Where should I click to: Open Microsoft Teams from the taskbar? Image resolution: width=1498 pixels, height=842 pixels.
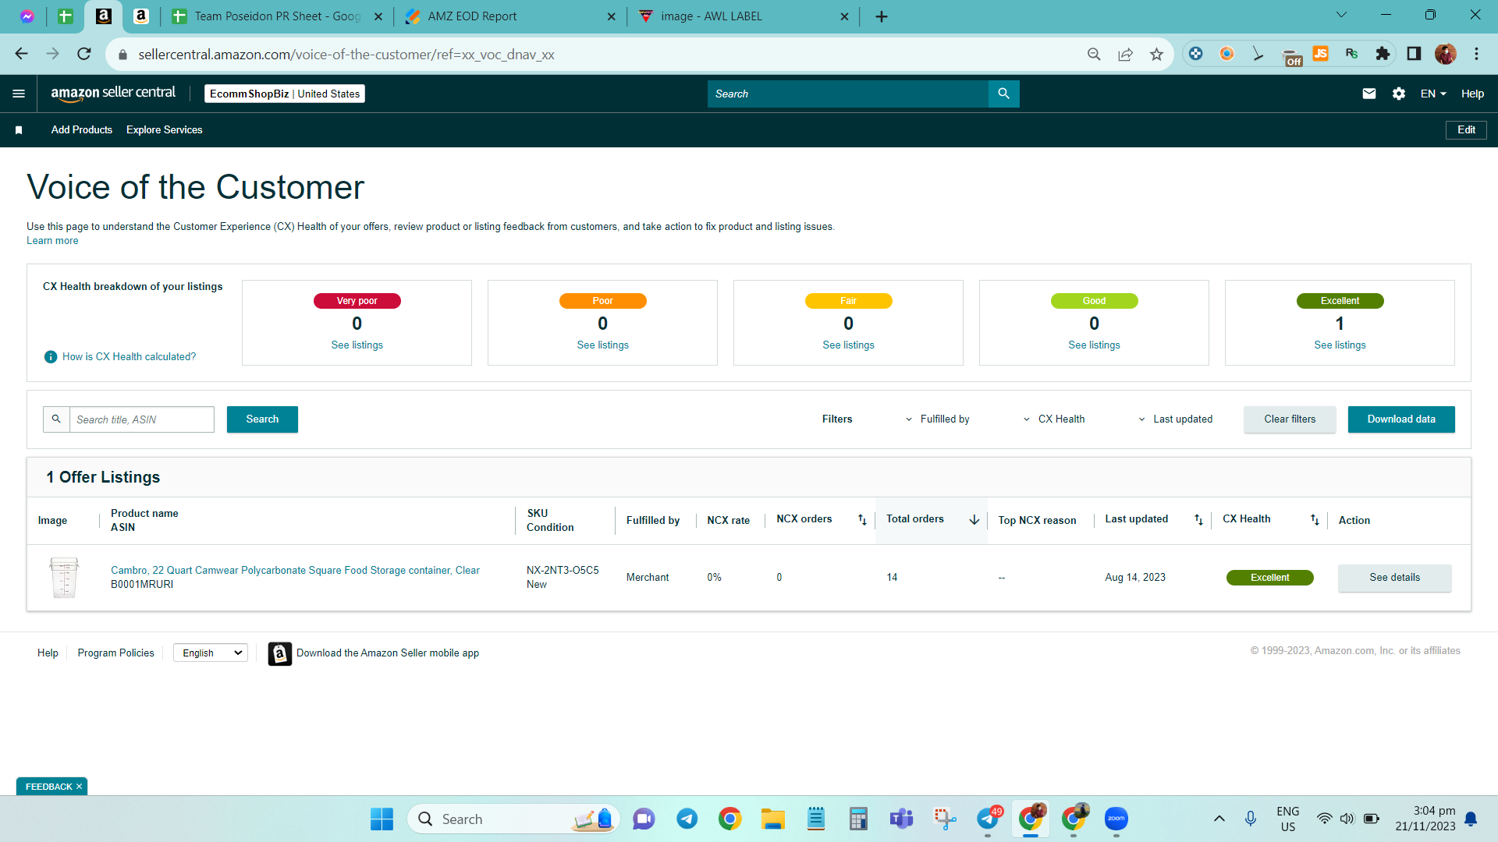point(901,819)
